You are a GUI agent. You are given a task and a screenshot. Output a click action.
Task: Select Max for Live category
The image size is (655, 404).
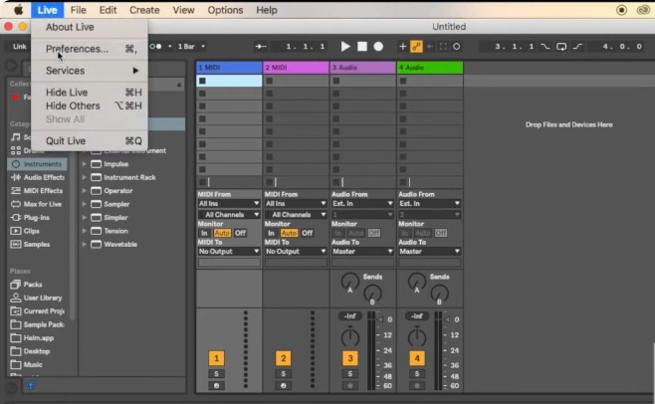coord(37,204)
